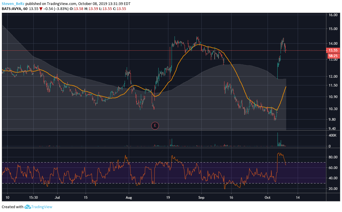
Task: Select the C:13.55 close value
Action: click(119, 9)
